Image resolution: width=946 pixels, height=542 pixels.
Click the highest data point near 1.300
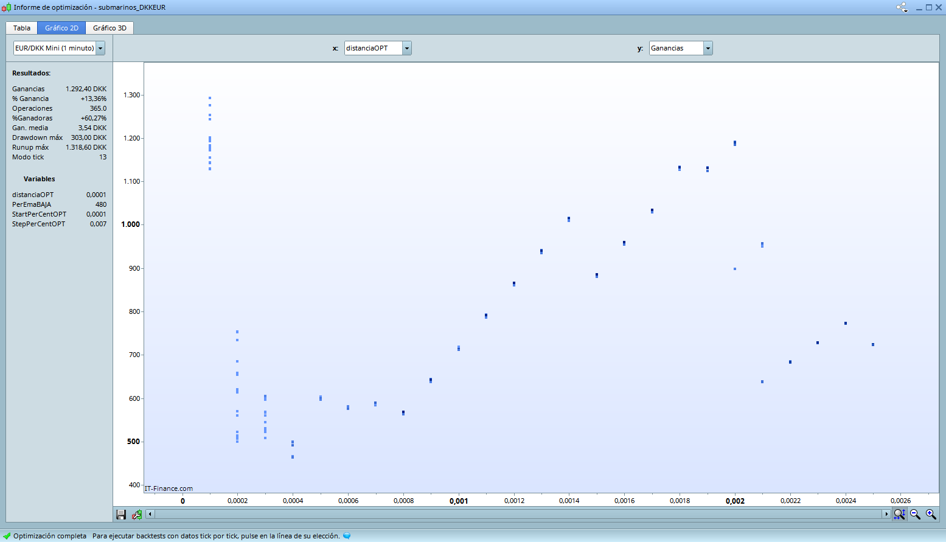pyautogui.click(x=210, y=98)
